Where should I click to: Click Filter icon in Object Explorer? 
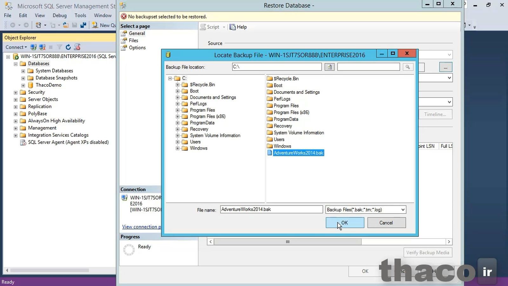pyautogui.click(x=59, y=47)
